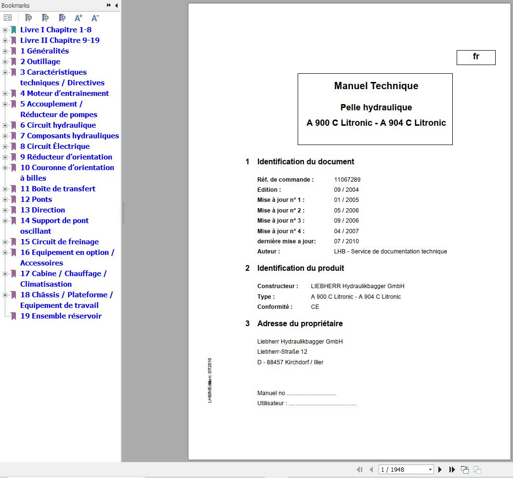Open bookmark 16 Equipement en option / Accessoires

point(67,257)
